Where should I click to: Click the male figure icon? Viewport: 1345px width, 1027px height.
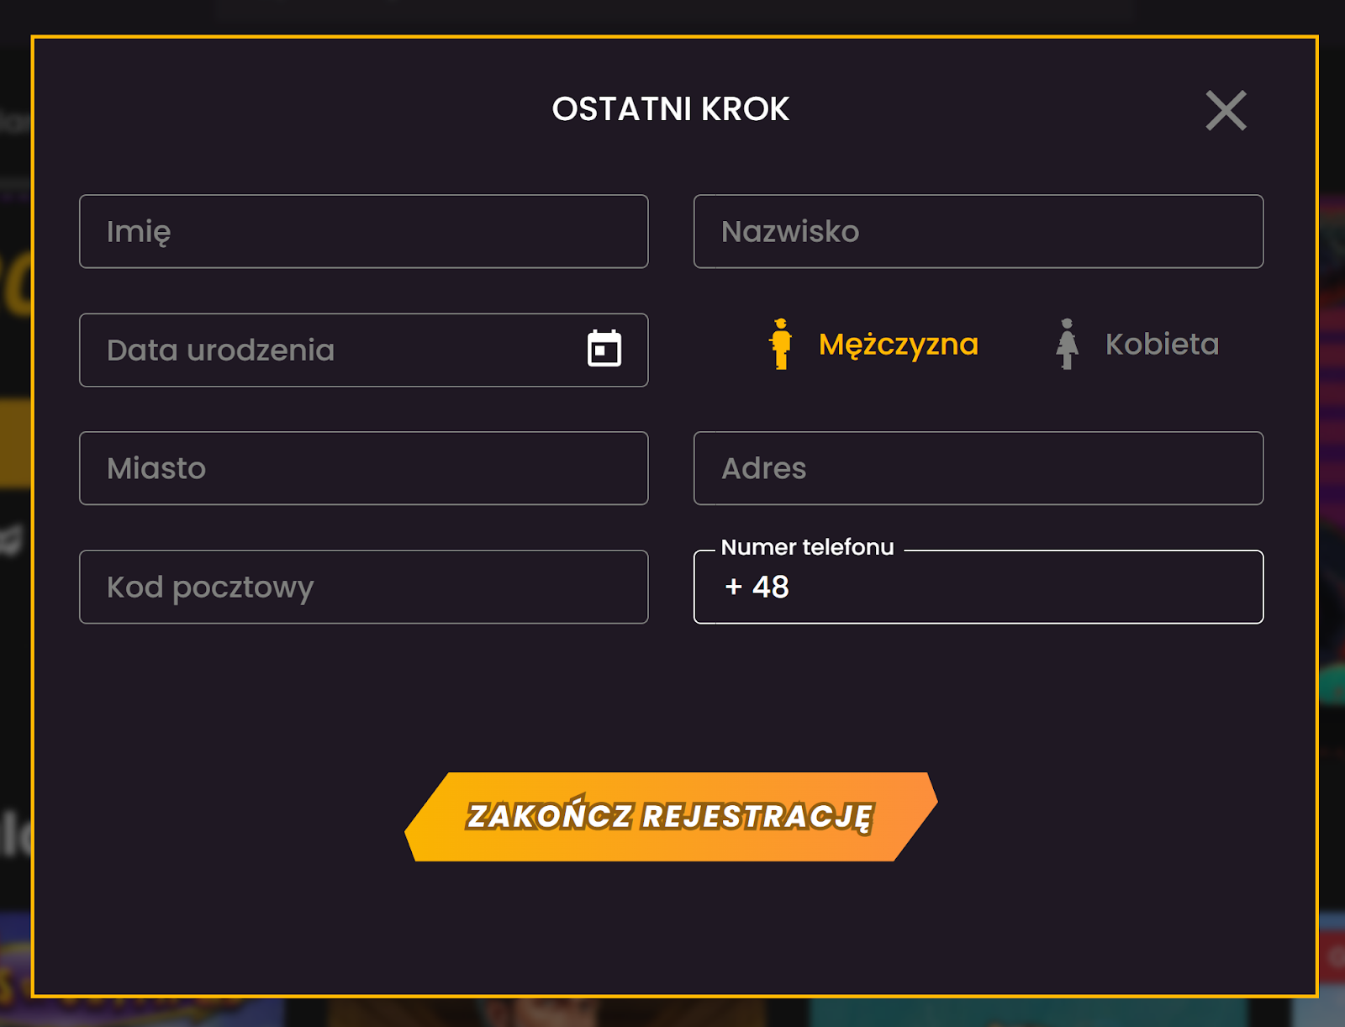(x=781, y=344)
